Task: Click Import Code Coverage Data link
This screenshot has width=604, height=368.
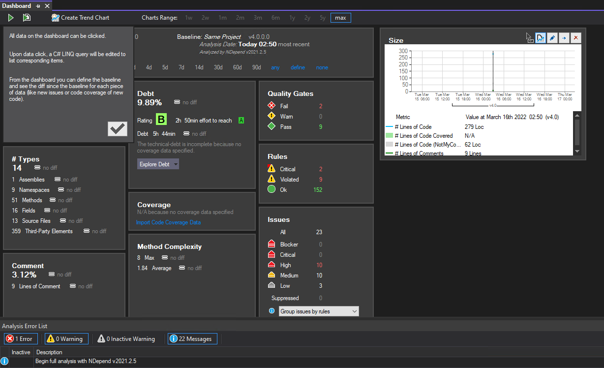Action: click(x=168, y=222)
